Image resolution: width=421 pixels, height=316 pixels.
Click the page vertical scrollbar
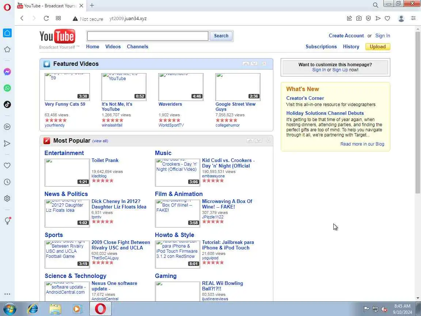pos(418,113)
